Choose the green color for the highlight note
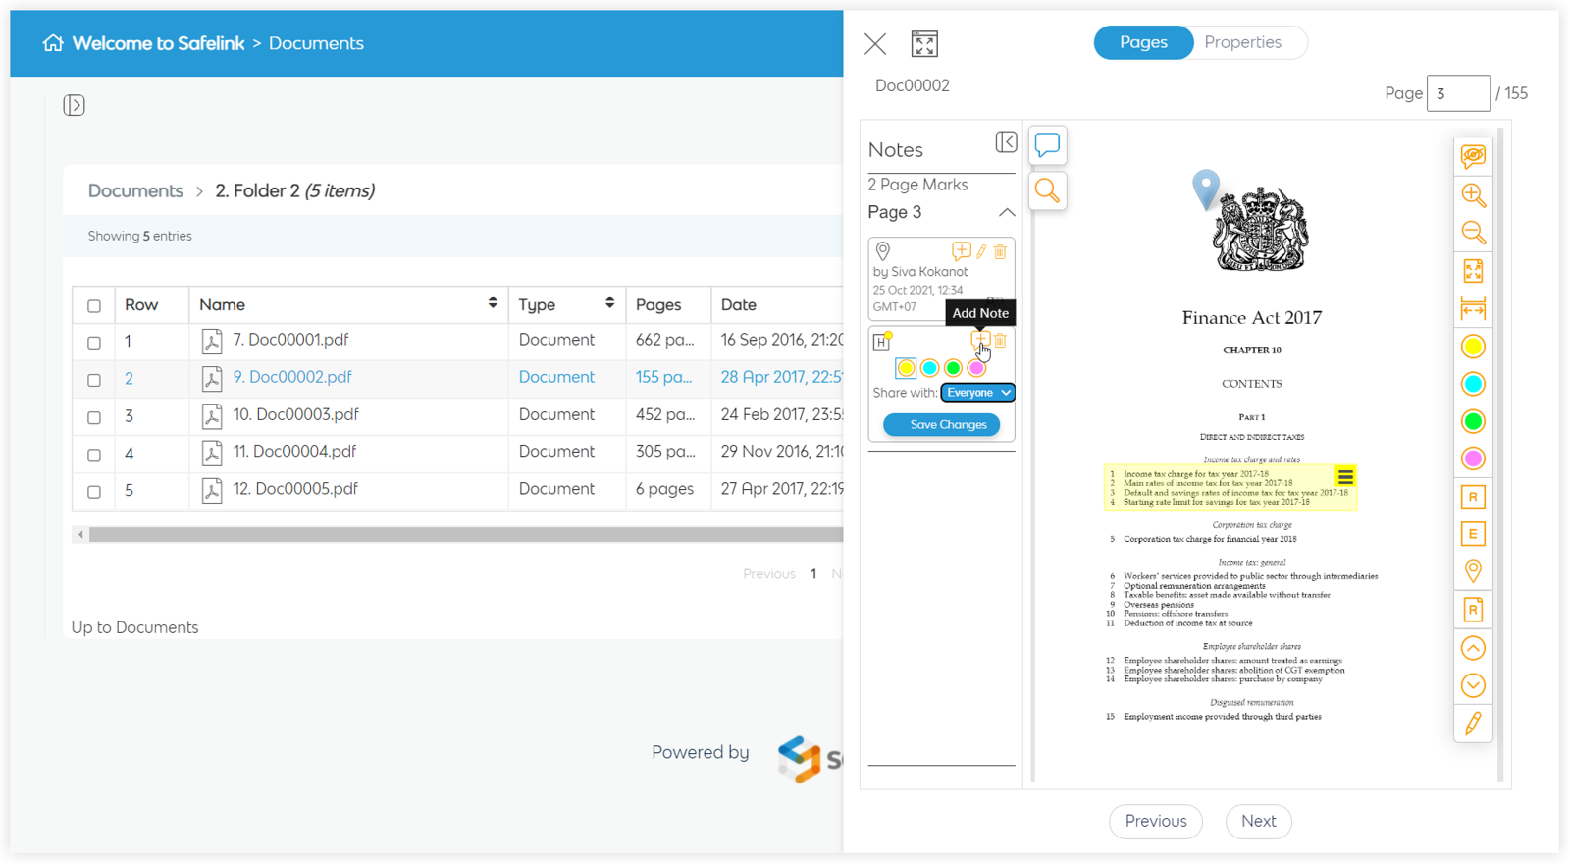The image size is (1570, 864). [953, 368]
